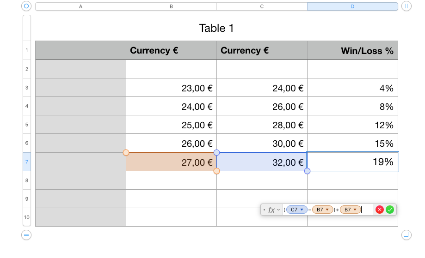Screen dimensions: 425x258
Task: Click the table resize handle at bottom-right
Action: tap(406, 235)
